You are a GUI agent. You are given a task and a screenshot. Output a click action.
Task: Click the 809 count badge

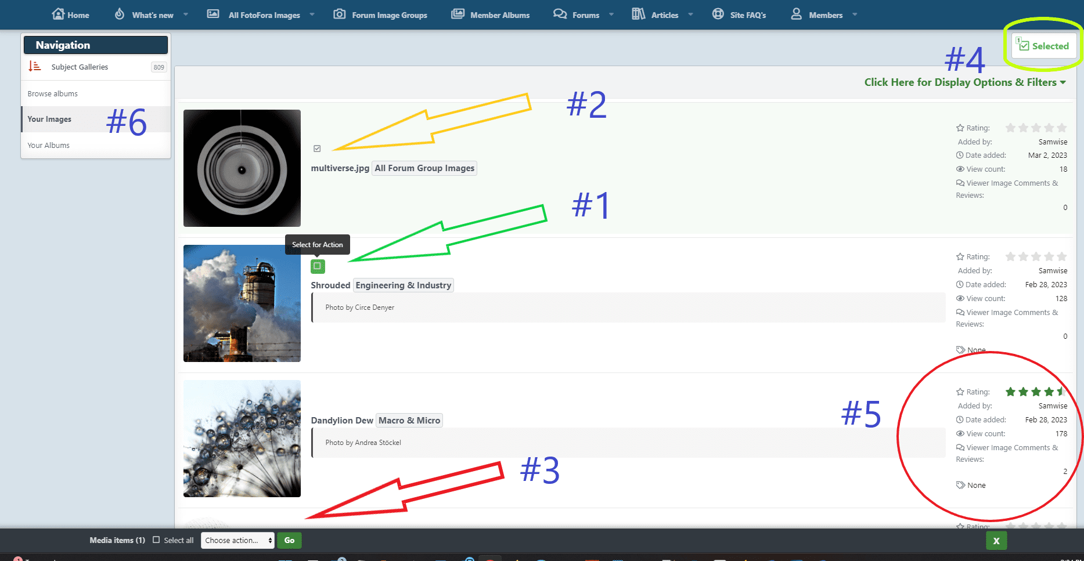pyautogui.click(x=159, y=67)
